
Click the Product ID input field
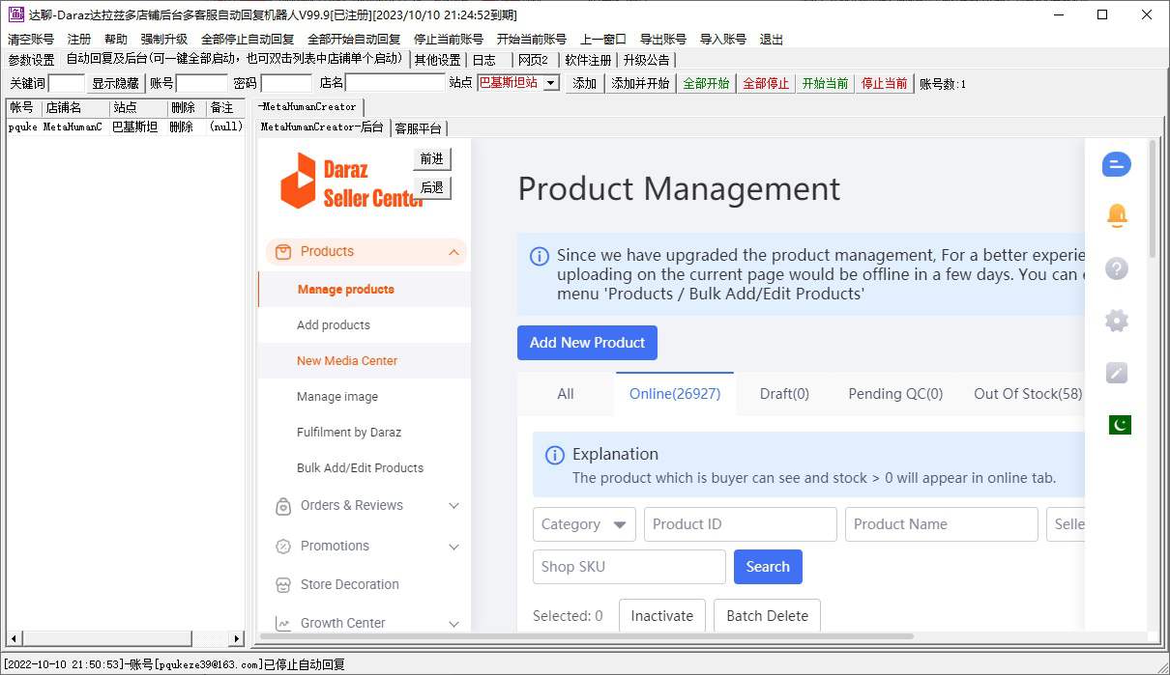click(x=740, y=524)
